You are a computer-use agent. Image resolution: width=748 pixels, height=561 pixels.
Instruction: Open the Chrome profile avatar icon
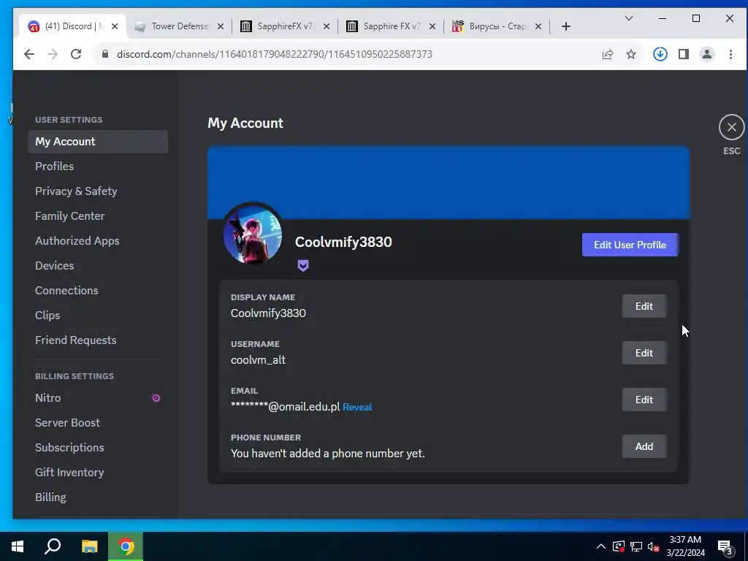[707, 54]
